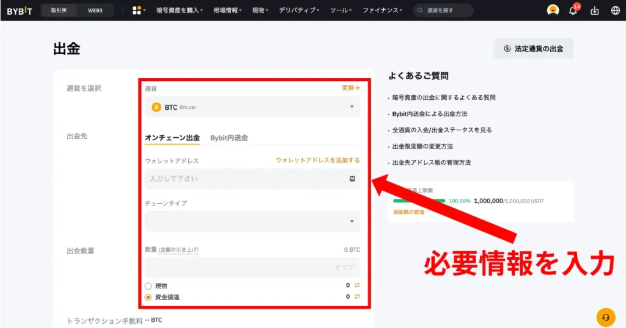Open 暗号資産の出金に関するよくある質問
The width and height of the screenshot is (626, 328).
pyautogui.click(x=444, y=98)
